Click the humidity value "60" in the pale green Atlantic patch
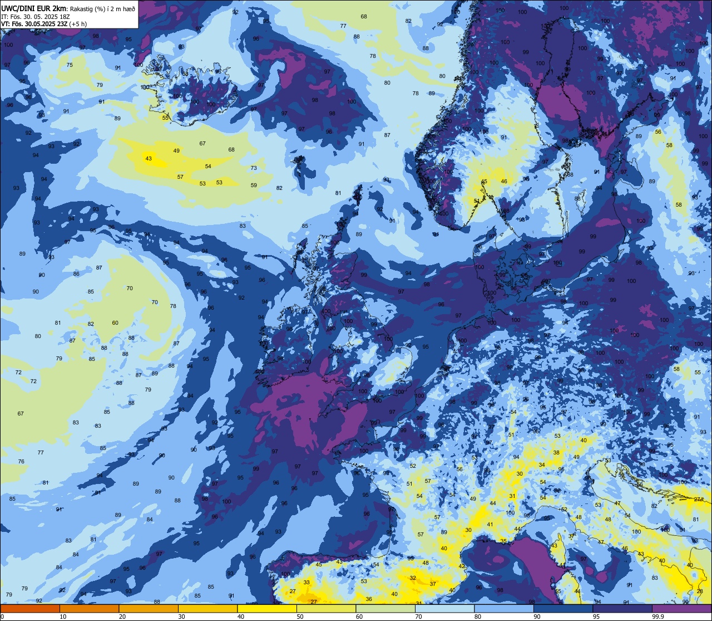 (x=115, y=323)
